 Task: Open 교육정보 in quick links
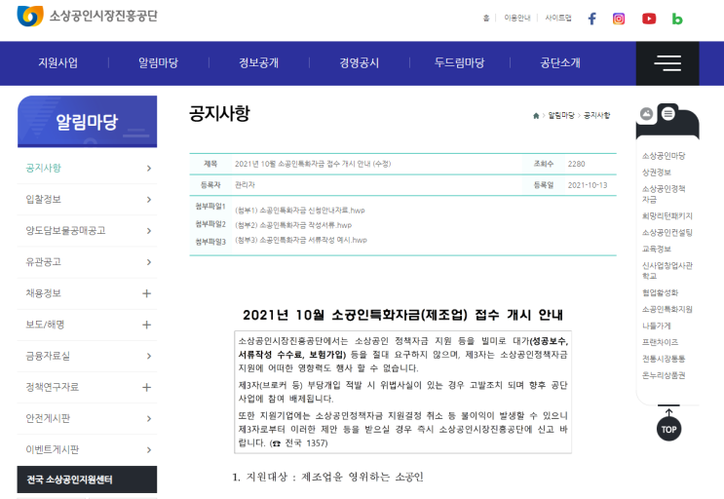[x=656, y=249]
